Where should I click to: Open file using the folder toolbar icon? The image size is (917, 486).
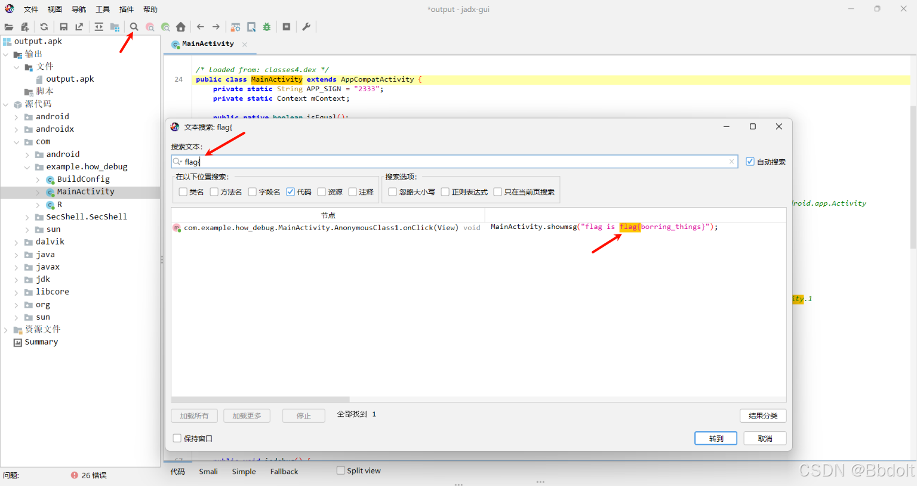(x=9, y=27)
